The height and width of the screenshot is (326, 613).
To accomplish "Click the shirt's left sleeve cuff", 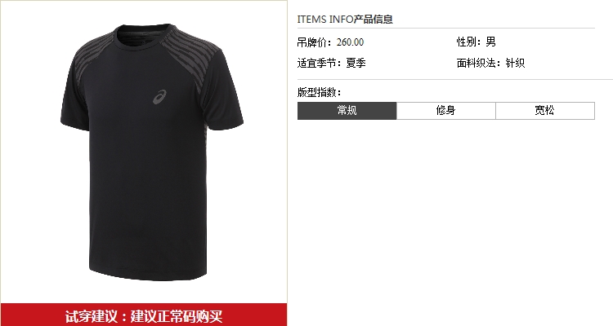I will tap(74, 124).
